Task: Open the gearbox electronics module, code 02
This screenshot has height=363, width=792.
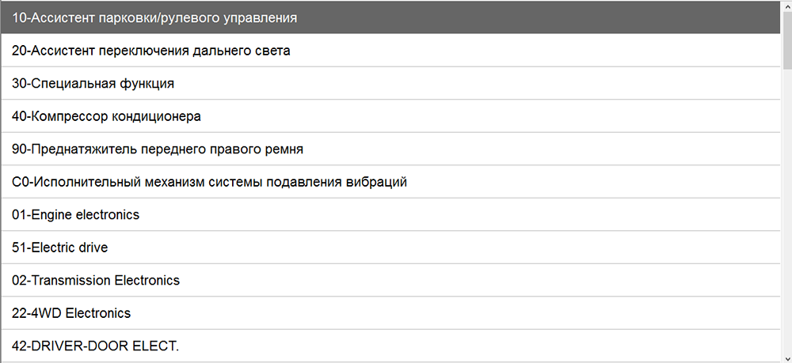Action: pos(96,280)
